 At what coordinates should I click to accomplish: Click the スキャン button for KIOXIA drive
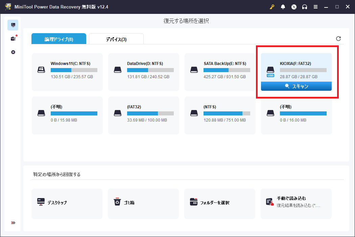[x=297, y=86]
